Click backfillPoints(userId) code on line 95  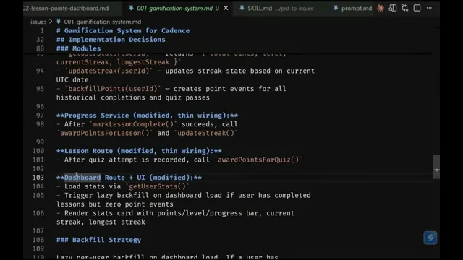(x=113, y=89)
